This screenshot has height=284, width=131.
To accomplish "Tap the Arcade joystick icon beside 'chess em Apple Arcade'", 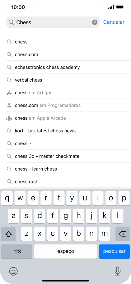I will (x=9, y=118).
